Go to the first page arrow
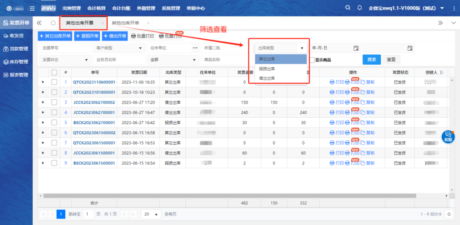Screen dimensions: 460x225 pos(43,214)
